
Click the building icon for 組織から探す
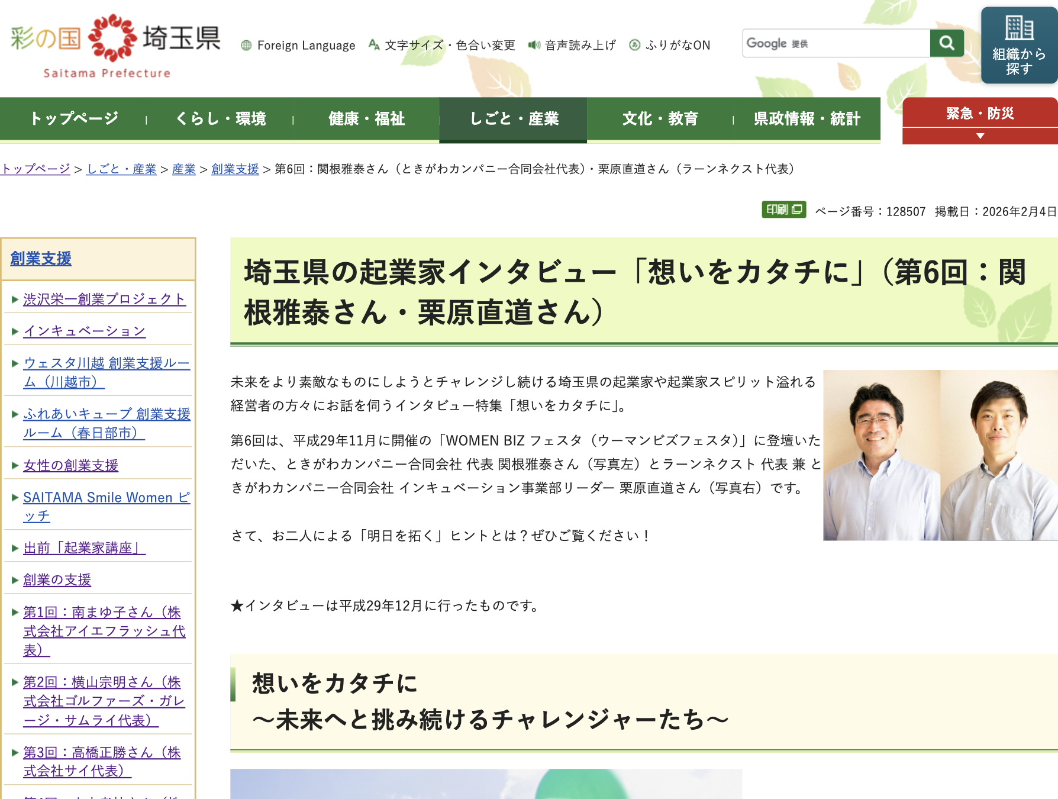coord(1019,28)
